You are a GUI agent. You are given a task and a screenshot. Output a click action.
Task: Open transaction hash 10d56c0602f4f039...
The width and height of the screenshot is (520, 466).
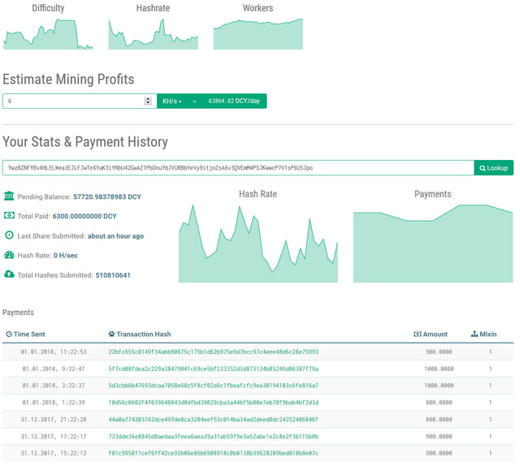click(x=213, y=403)
